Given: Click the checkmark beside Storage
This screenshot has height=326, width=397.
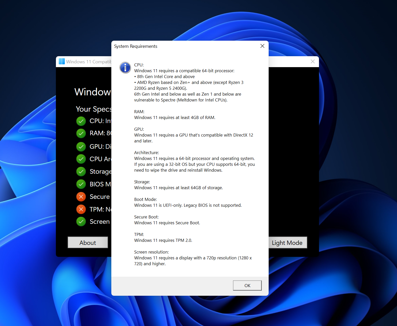Looking at the screenshot, I should [81, 171].
